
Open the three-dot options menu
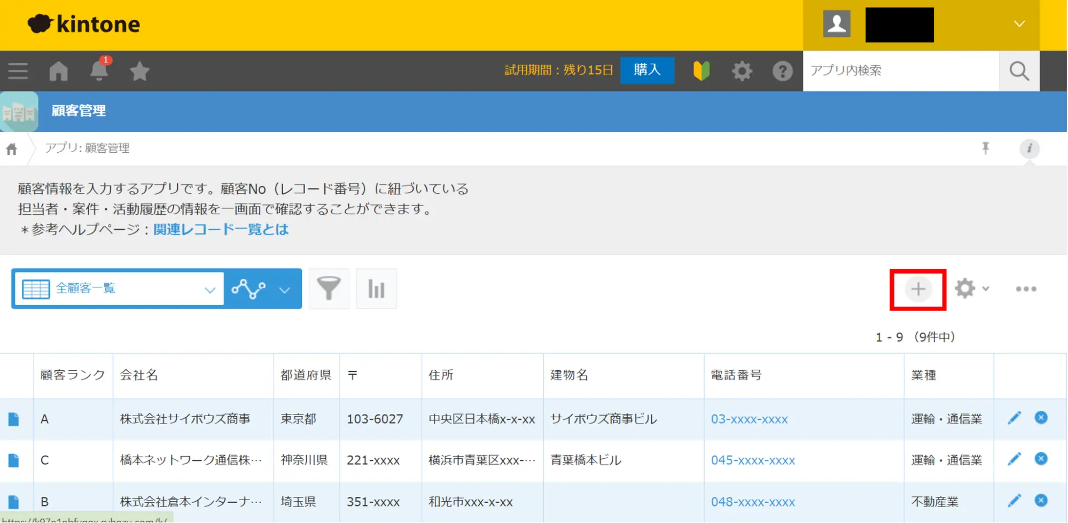[x=1026, y=289]
